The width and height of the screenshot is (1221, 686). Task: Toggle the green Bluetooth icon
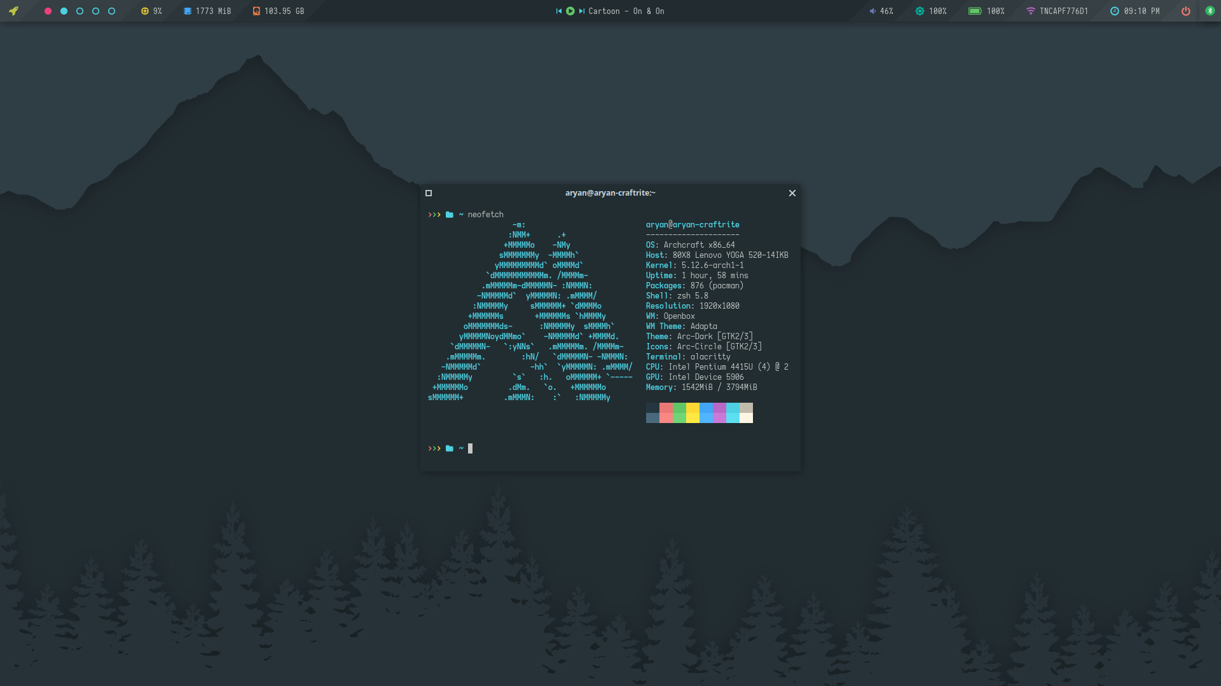point(1210,11)
